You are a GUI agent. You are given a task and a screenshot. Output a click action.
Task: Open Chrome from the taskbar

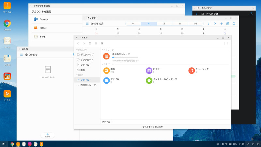(12, 144)
